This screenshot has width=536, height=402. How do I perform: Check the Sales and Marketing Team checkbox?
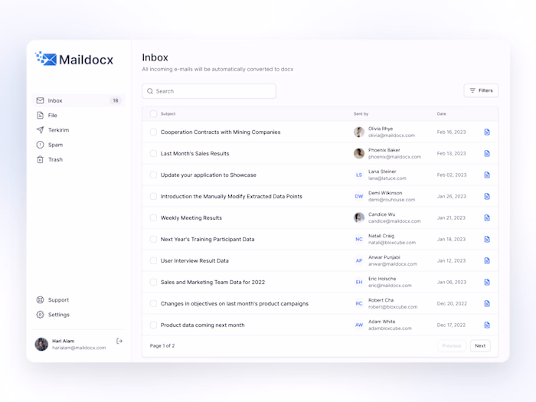click(153, 282)
